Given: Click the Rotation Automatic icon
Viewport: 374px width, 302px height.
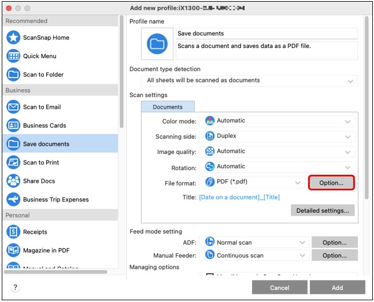Looking at the screenshot, I should pyautogui.click(x=210, y=167).
